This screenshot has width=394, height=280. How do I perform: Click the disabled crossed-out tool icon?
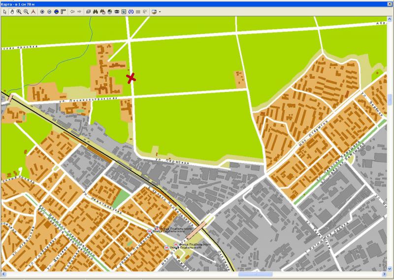coord(145,12)
